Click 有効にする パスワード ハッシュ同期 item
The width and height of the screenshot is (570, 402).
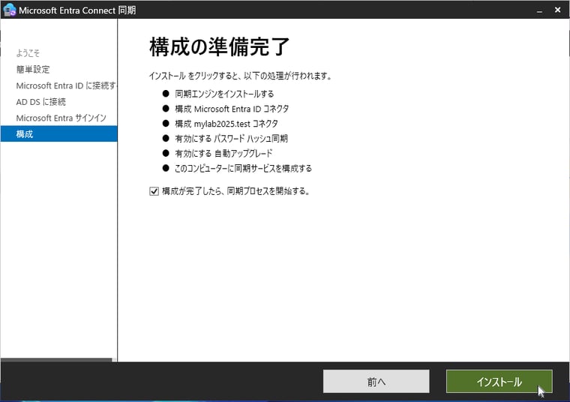(231, 139)
